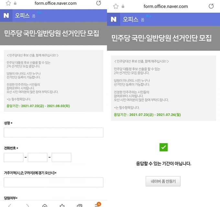Click left form title 민주당 국민·일반당원 선거인단 모집

point(51,33)
